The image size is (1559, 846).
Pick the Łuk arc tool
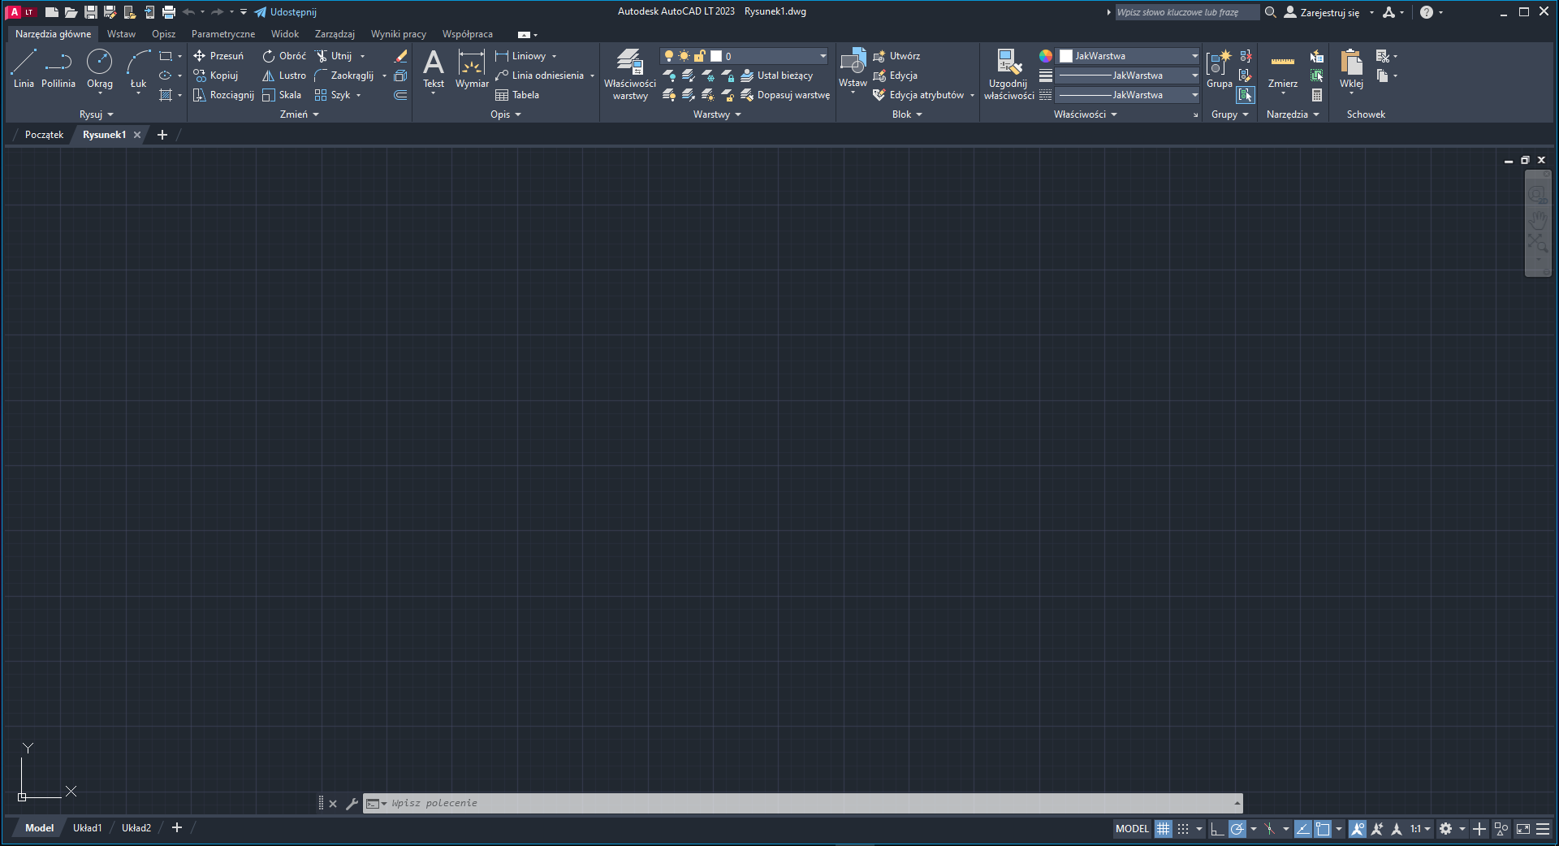point(139,68)
